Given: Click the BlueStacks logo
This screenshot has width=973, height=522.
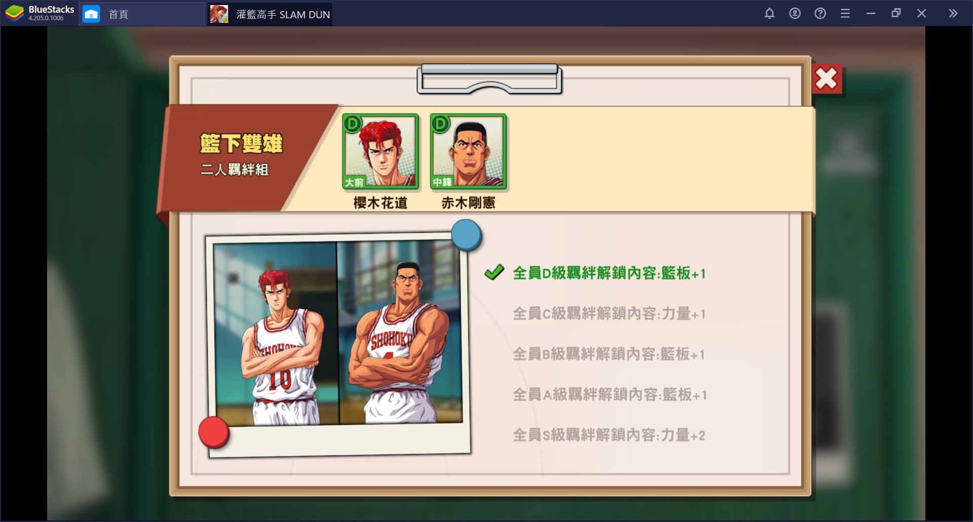Looking at the screenshot, I should (15, 14).
